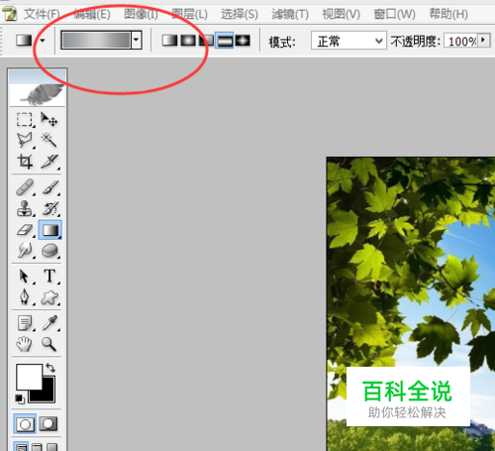The height and width of the screenshot is (451, 495).
Task: Select the Path Selection tool
Action: click(x=25, y=277)
